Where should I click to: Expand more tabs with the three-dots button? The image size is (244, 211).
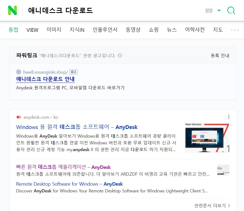coord(235,30)
